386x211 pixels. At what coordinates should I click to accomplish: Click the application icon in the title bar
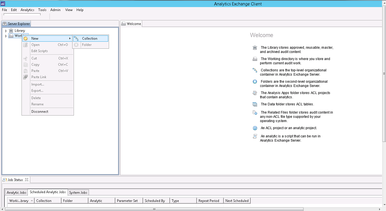pos(3,4)
